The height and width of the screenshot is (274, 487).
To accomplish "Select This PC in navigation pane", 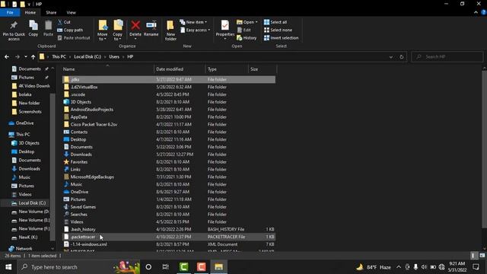I will [x=23, y=134].
